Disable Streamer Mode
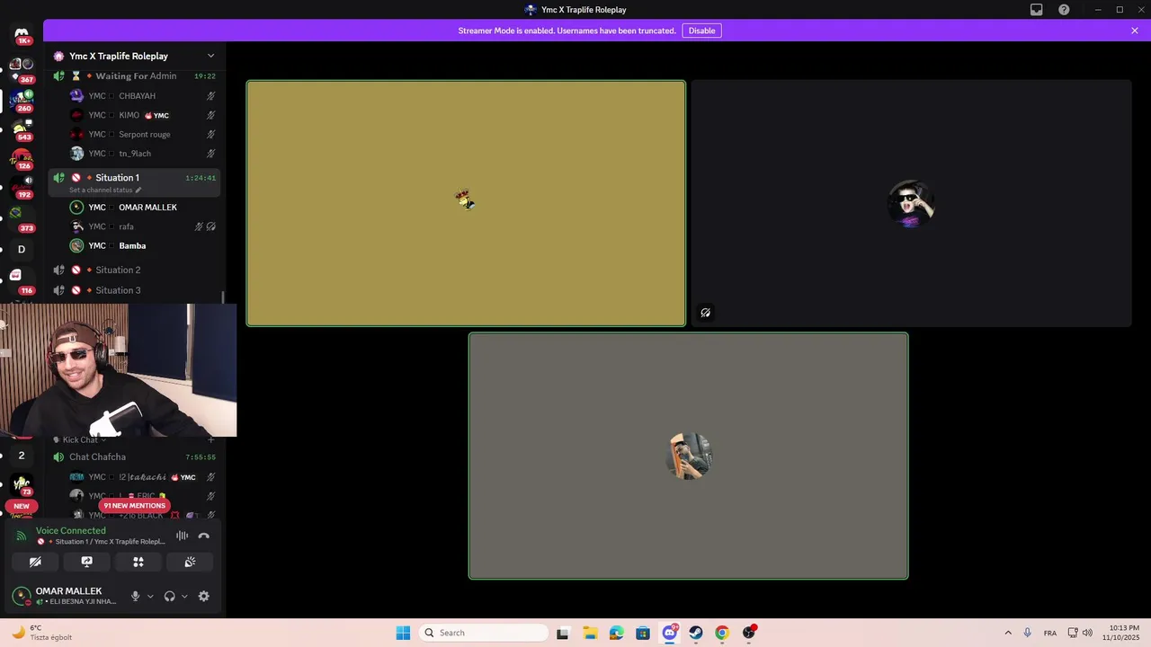 [701, 31]
